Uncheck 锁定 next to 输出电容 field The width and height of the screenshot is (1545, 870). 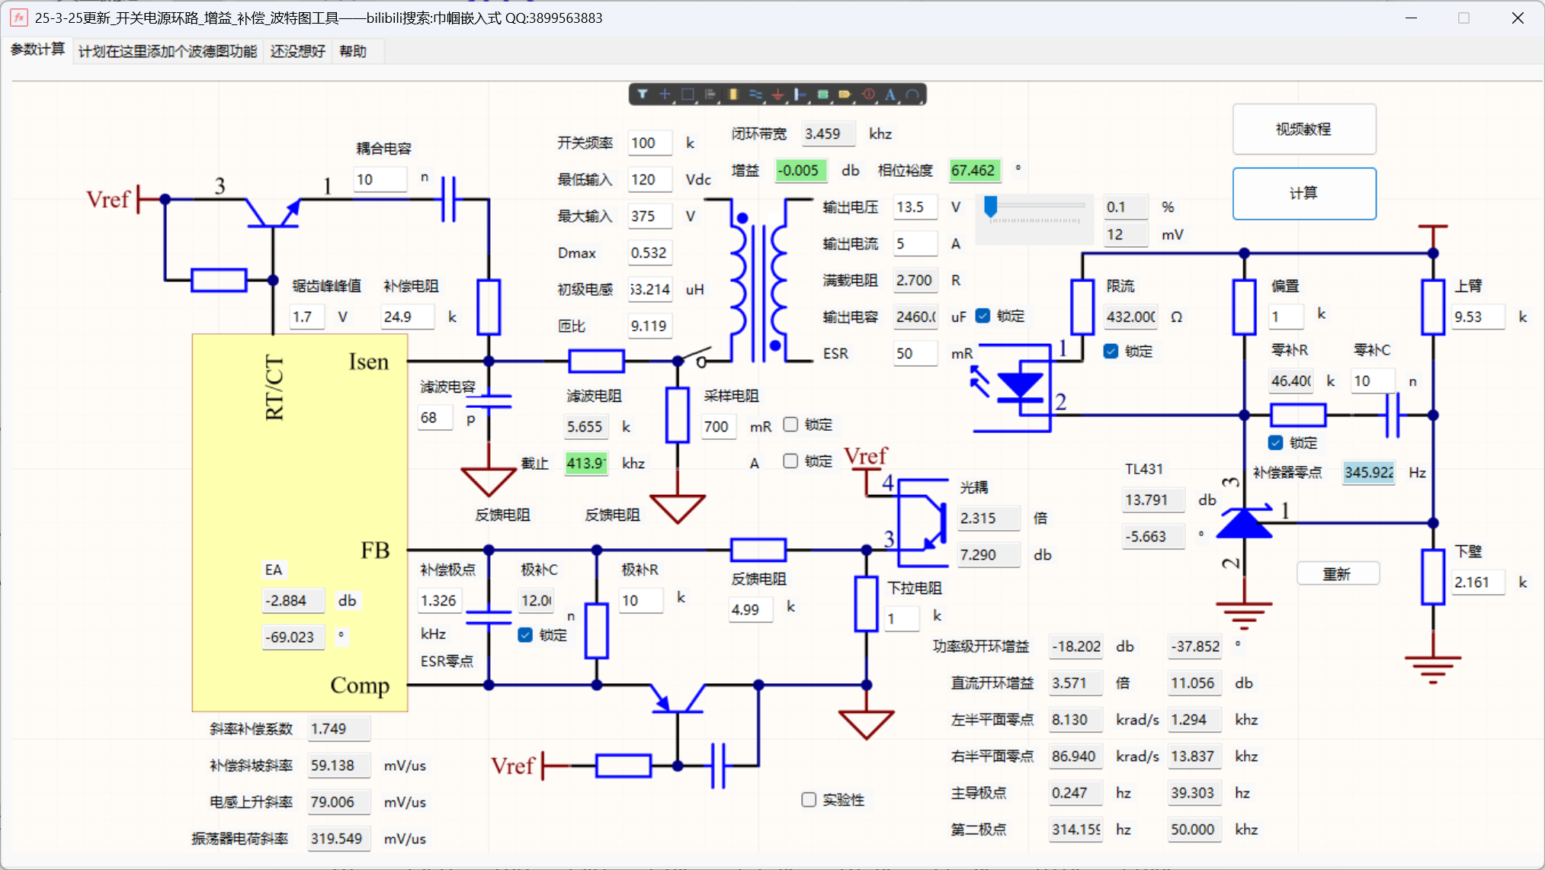[x=983, y=316]
